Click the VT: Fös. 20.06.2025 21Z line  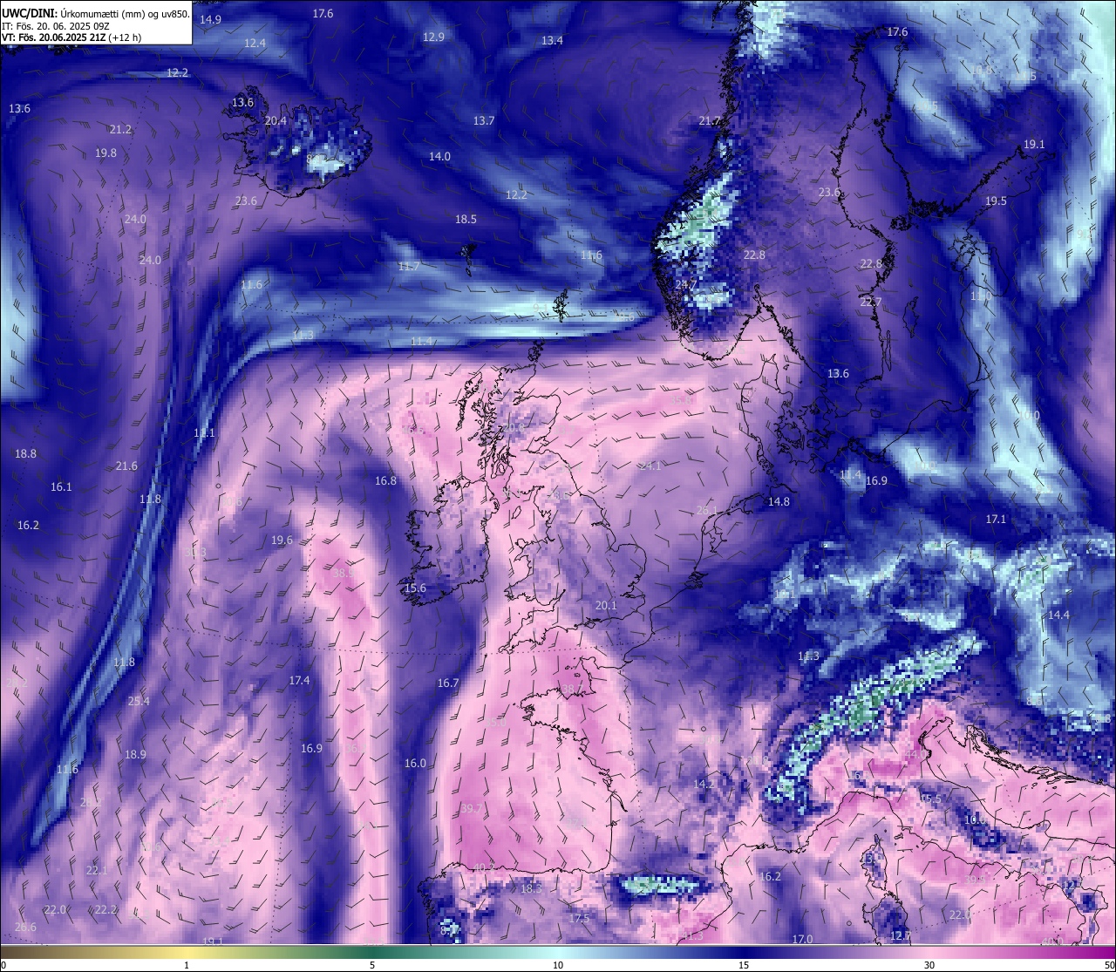[71, 37]
